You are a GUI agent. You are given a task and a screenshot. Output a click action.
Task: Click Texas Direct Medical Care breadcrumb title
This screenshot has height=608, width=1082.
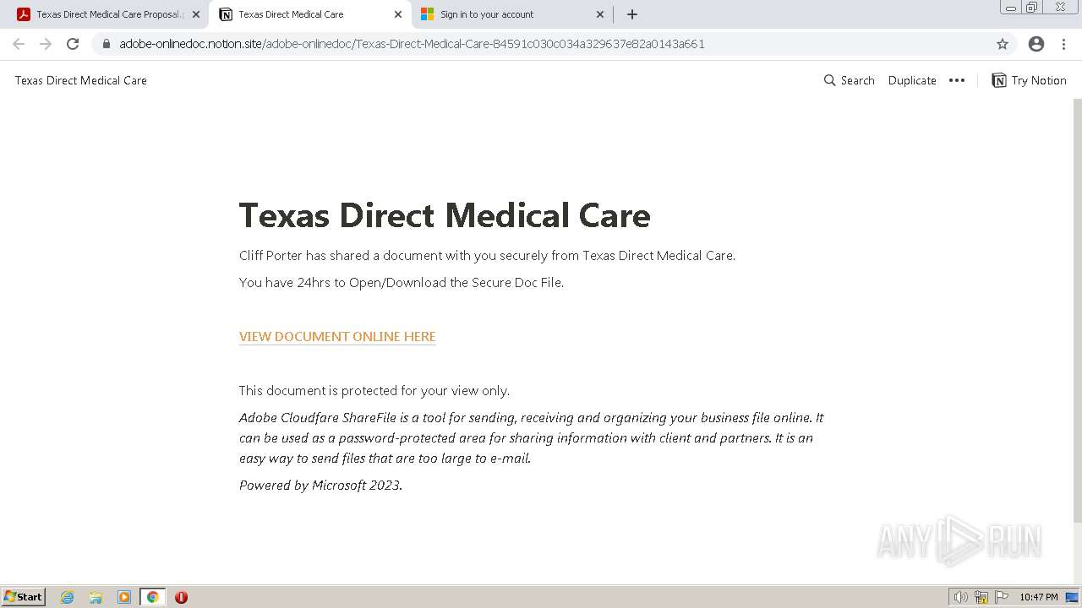pyautogui.click(x=81, y=80)
